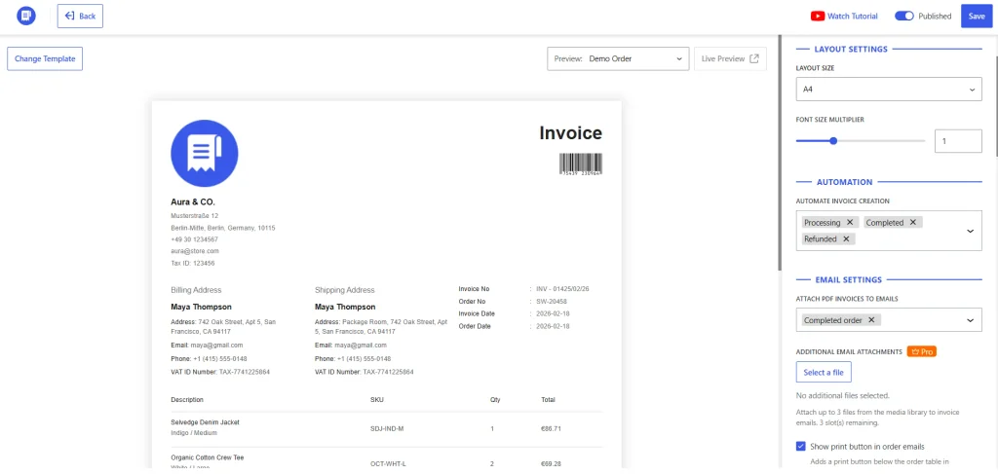Screen dimensions: 998x474
Task: Click the invoice barcode image
Action: (x=581, y=164)
